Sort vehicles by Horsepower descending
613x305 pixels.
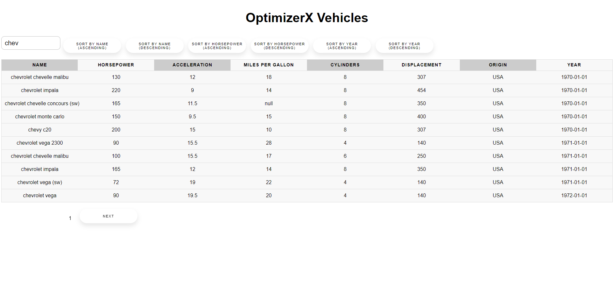[x=279, y=46]
